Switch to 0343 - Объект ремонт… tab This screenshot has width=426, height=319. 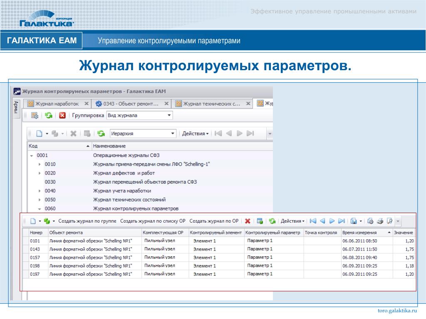[131, 103]
